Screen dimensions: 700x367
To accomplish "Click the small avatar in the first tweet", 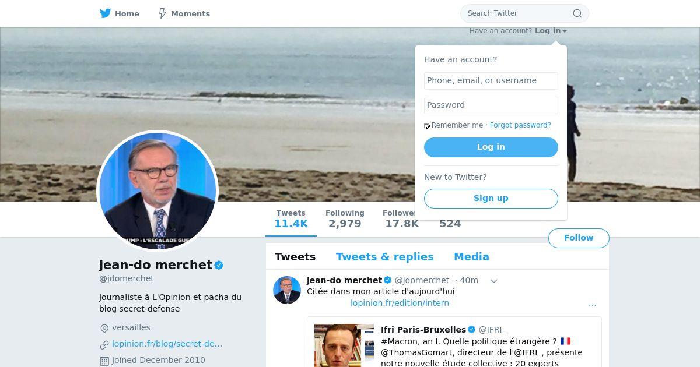I will [x=287, y=290].
